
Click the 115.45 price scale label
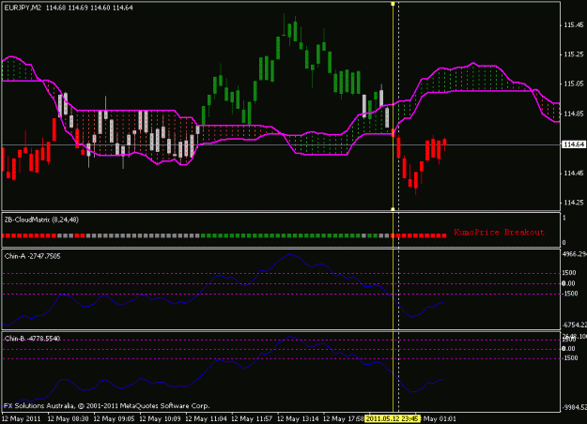574,25
